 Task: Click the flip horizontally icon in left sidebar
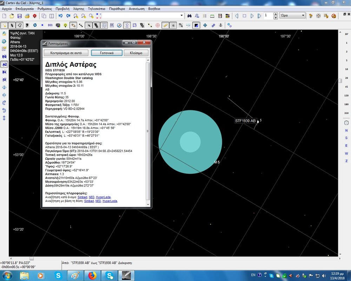click(x=4, y=87)
